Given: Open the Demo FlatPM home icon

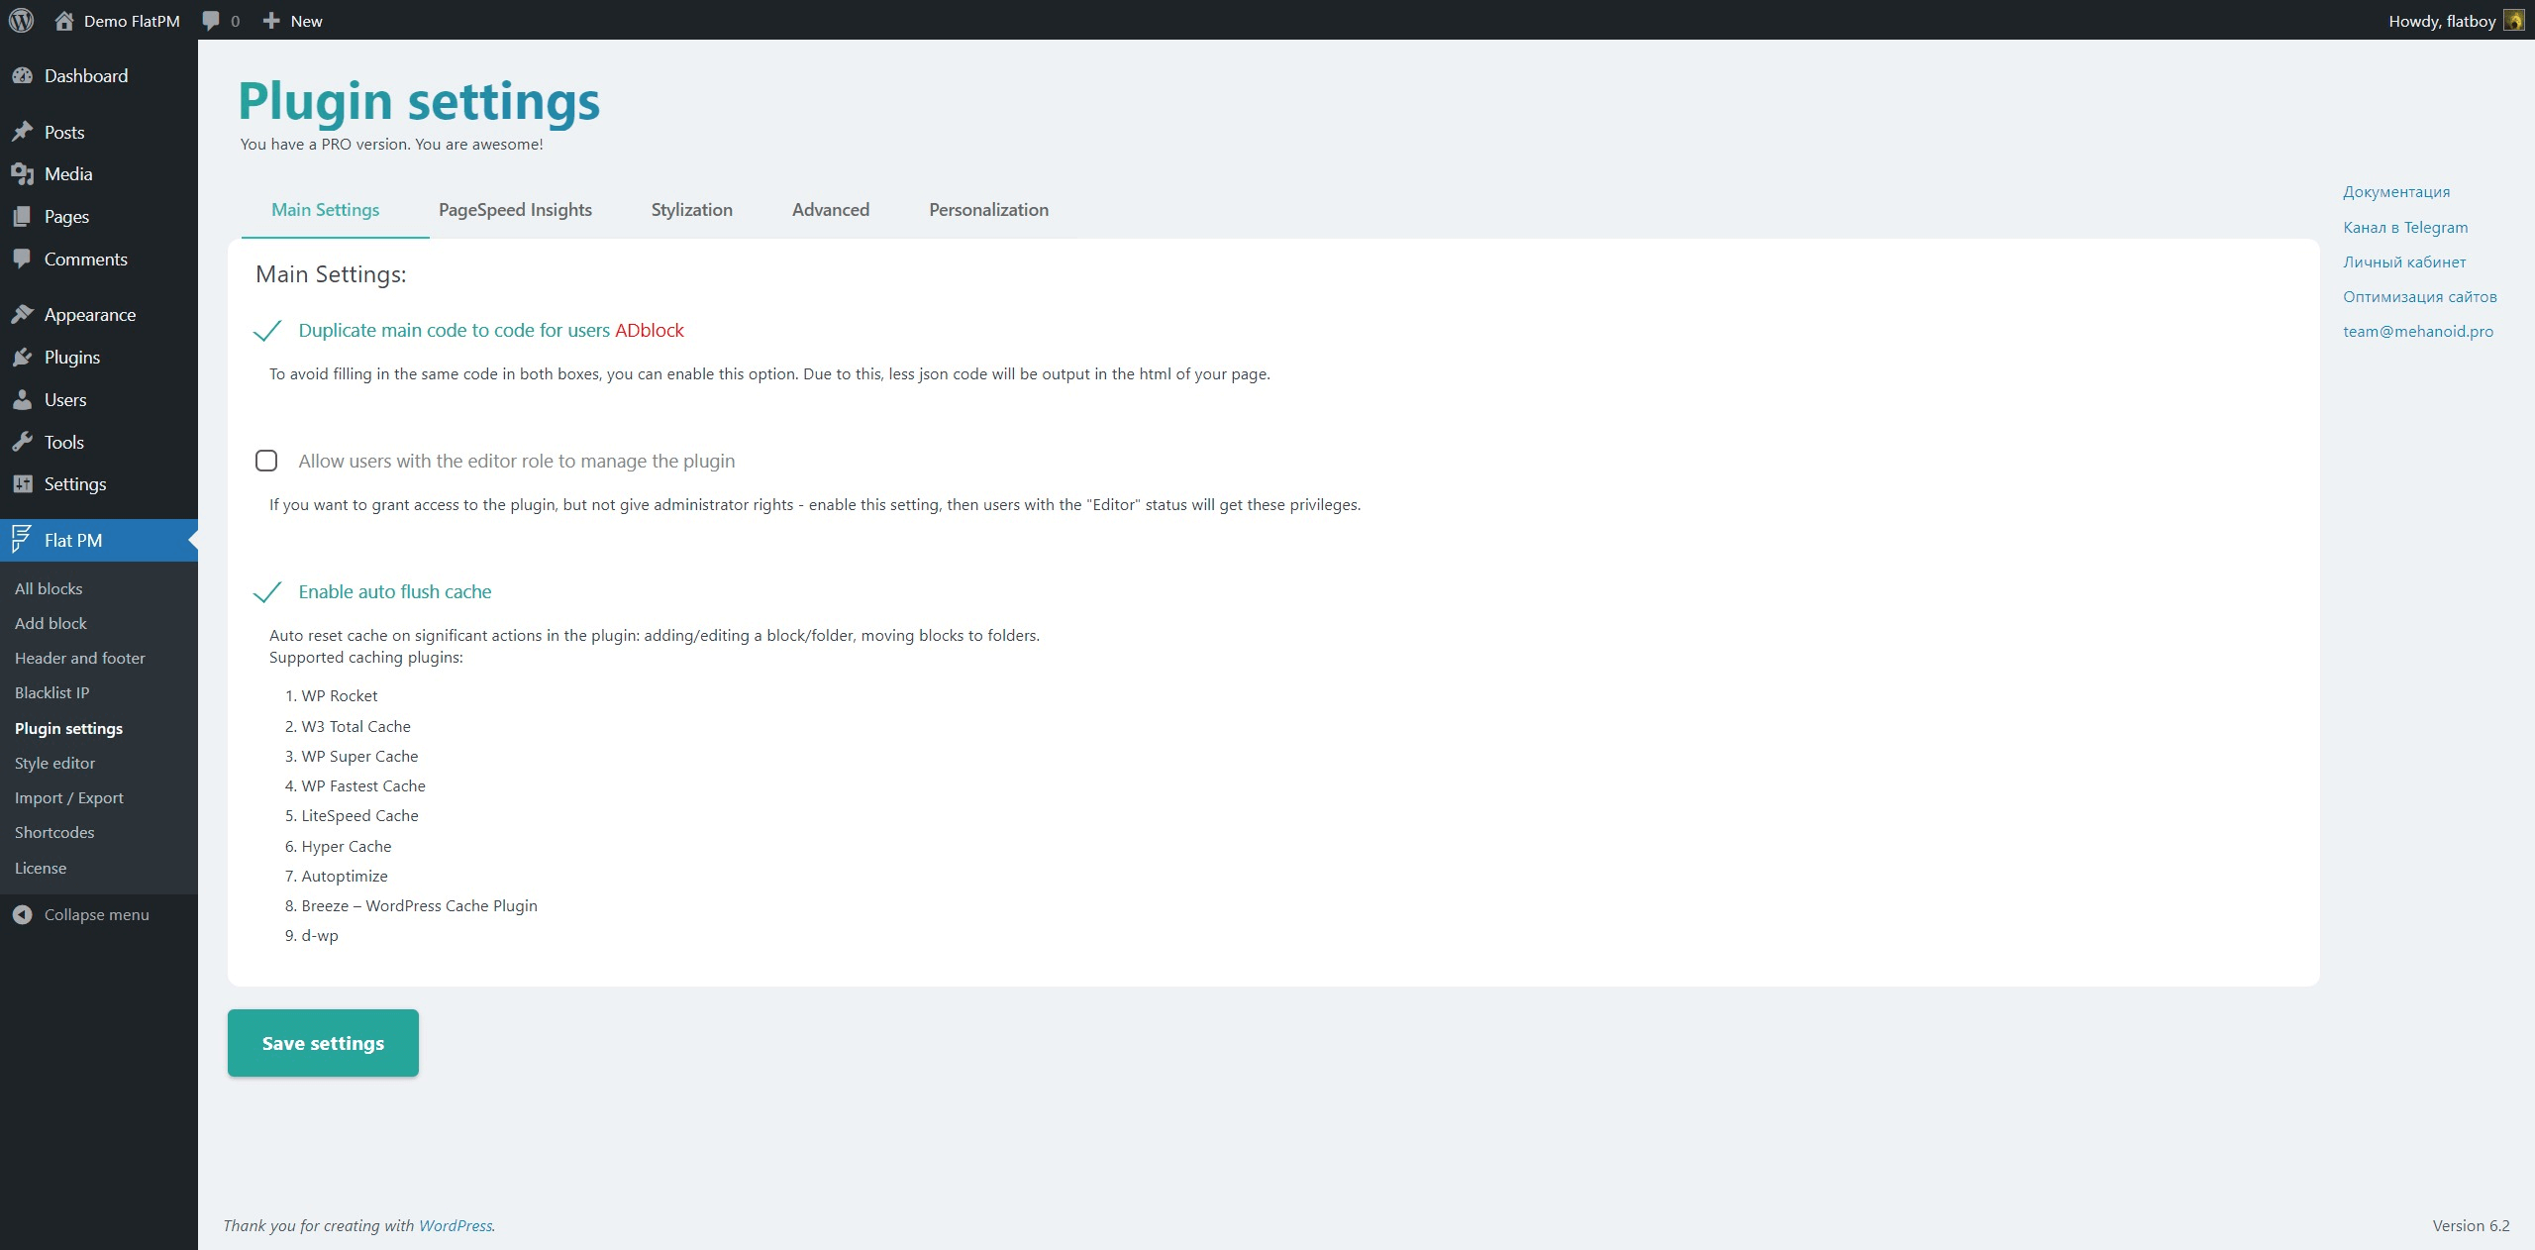Looking at the screenshot, I should coord(64,21).
